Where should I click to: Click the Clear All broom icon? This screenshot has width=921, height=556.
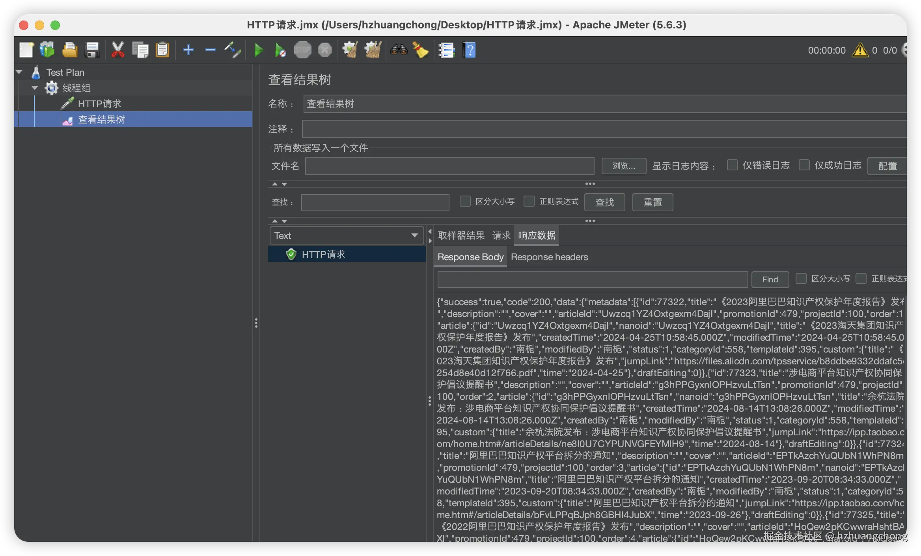click(x=373, y=50)
